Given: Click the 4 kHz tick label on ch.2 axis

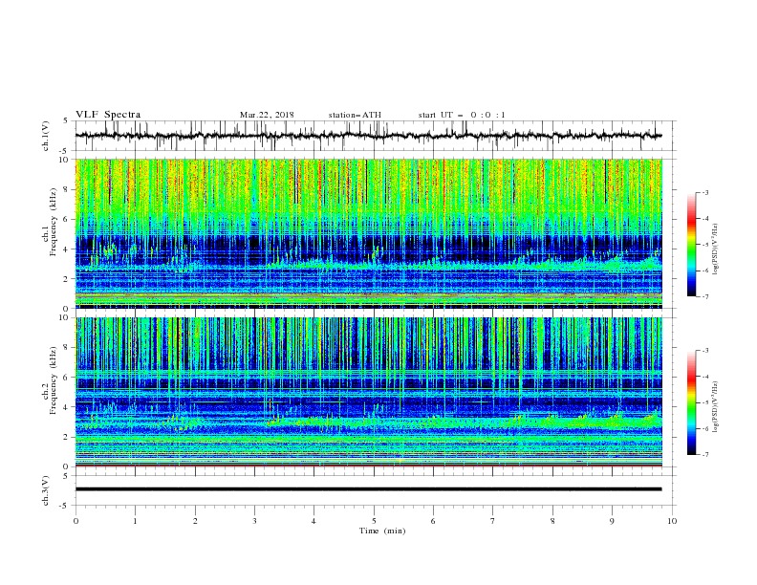Looking at the screenshot, I should click(67, 407).
